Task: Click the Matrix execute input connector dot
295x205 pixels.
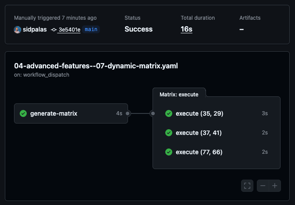Action: point(153,113)
